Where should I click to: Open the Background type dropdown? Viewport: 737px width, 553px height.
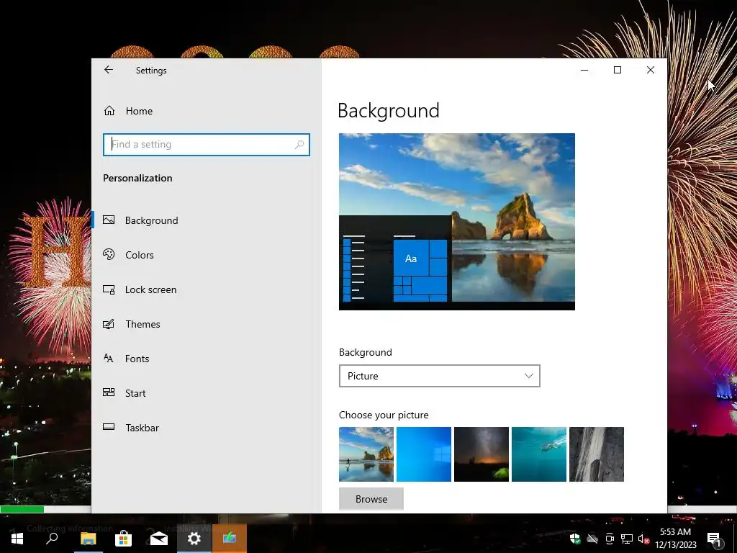[x=440, y=376]
